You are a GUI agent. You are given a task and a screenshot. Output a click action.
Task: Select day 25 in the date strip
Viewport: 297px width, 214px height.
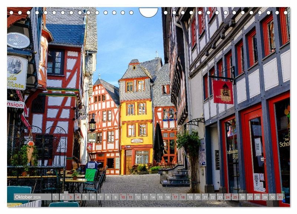235,197
